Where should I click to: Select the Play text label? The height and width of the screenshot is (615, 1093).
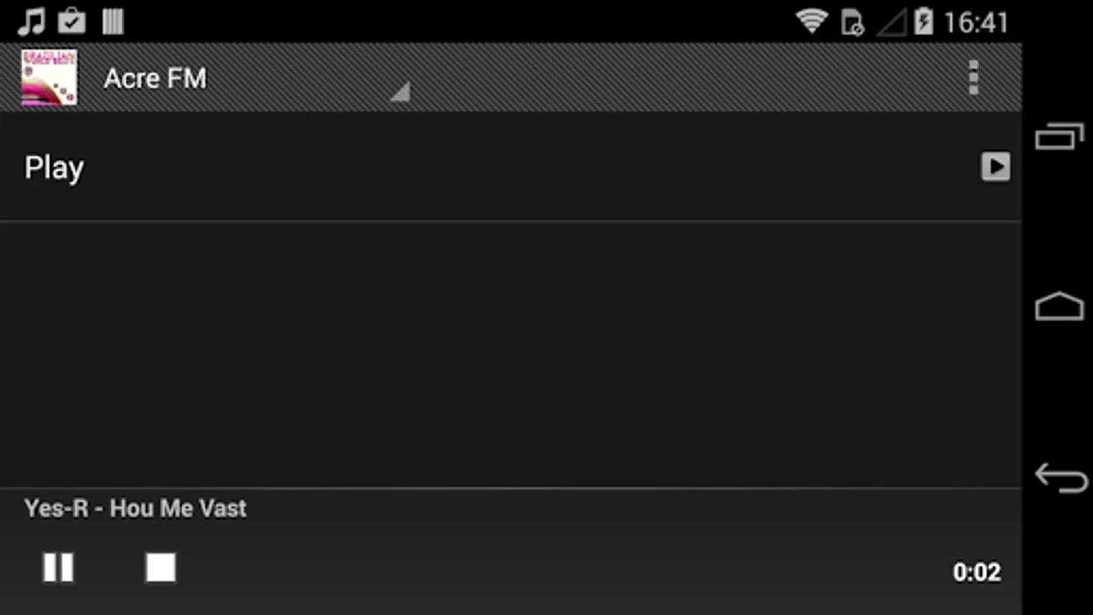55,168
